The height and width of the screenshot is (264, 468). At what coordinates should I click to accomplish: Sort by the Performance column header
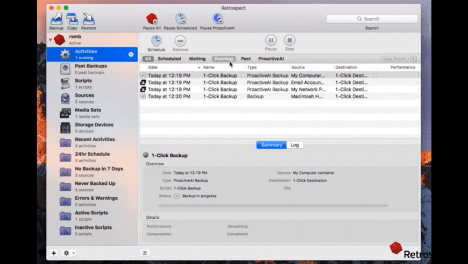pos(399,67)
